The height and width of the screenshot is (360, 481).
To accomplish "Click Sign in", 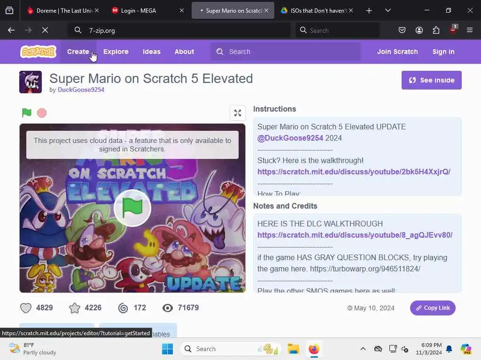I will coord(443,52).
